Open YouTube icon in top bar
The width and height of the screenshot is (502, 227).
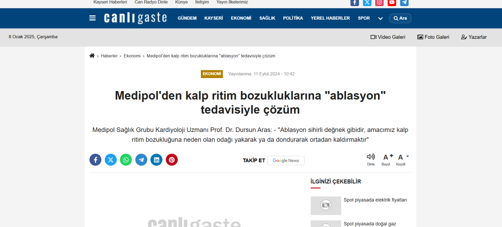tap(392, 2)
